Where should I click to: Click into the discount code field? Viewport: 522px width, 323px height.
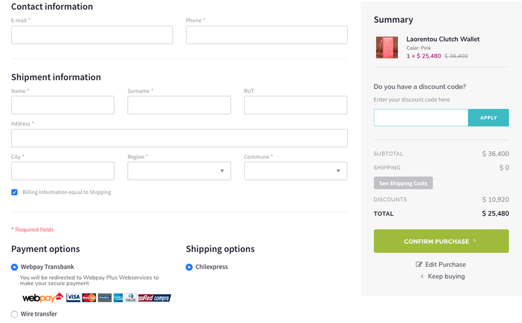(x=421, y=118)
